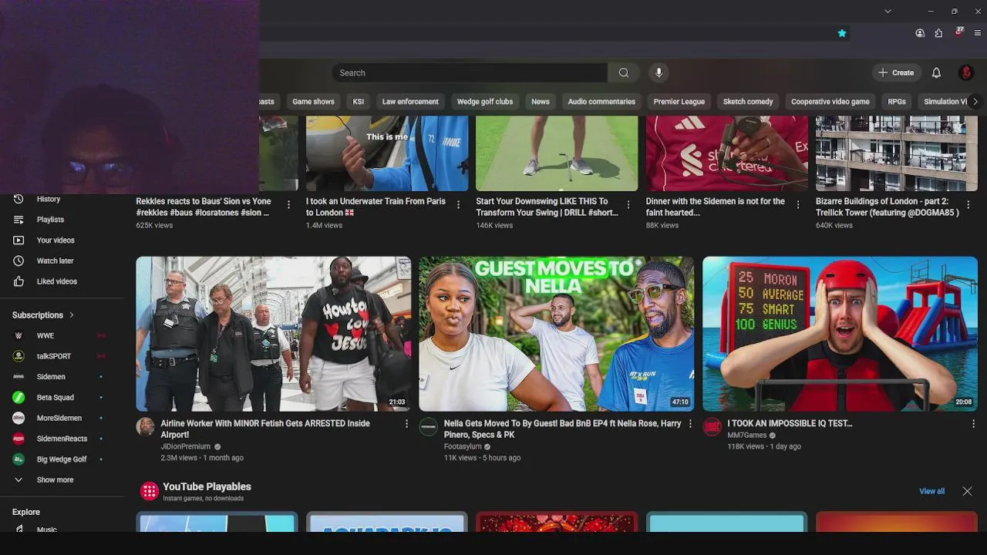The width and height of the screenshot is (987, 555).
Task: Open options for Underwater Train short
Action: [x=458, y=204]
